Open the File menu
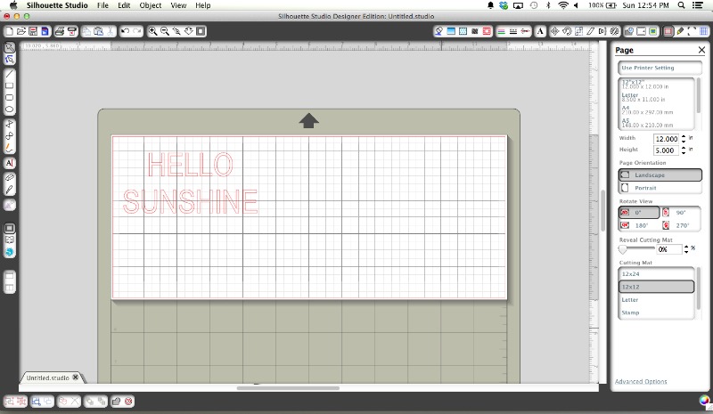 pyautogui.click(x=102, y=5)
